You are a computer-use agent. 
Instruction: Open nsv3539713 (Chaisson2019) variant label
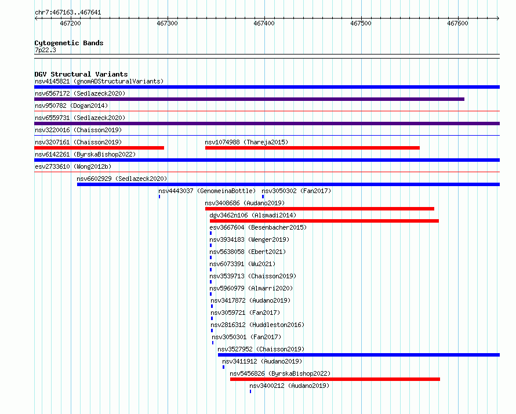(x=253, y=276)
